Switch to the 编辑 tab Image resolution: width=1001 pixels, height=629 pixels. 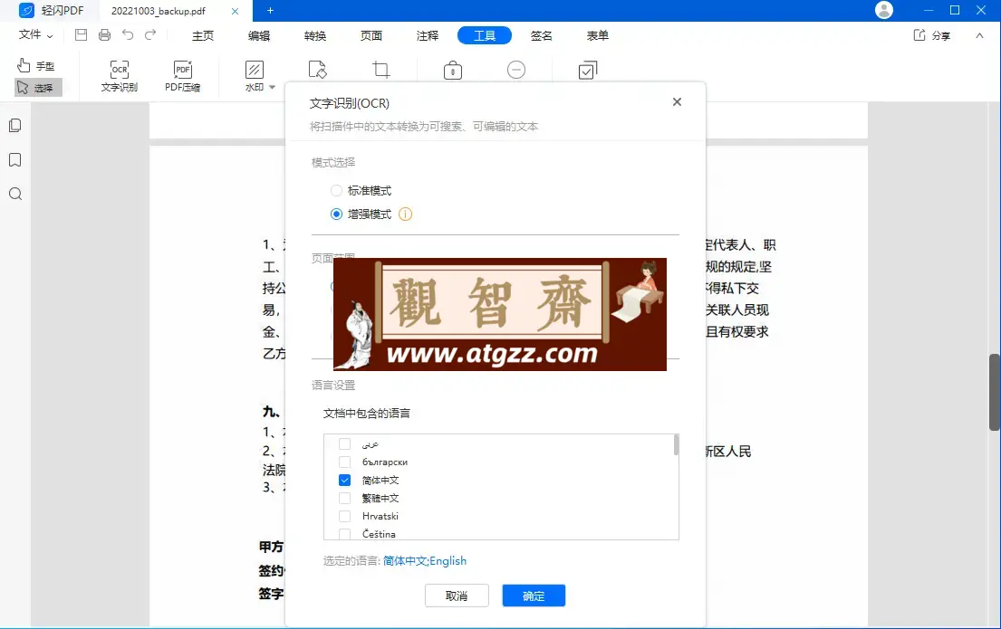(259, 35)
